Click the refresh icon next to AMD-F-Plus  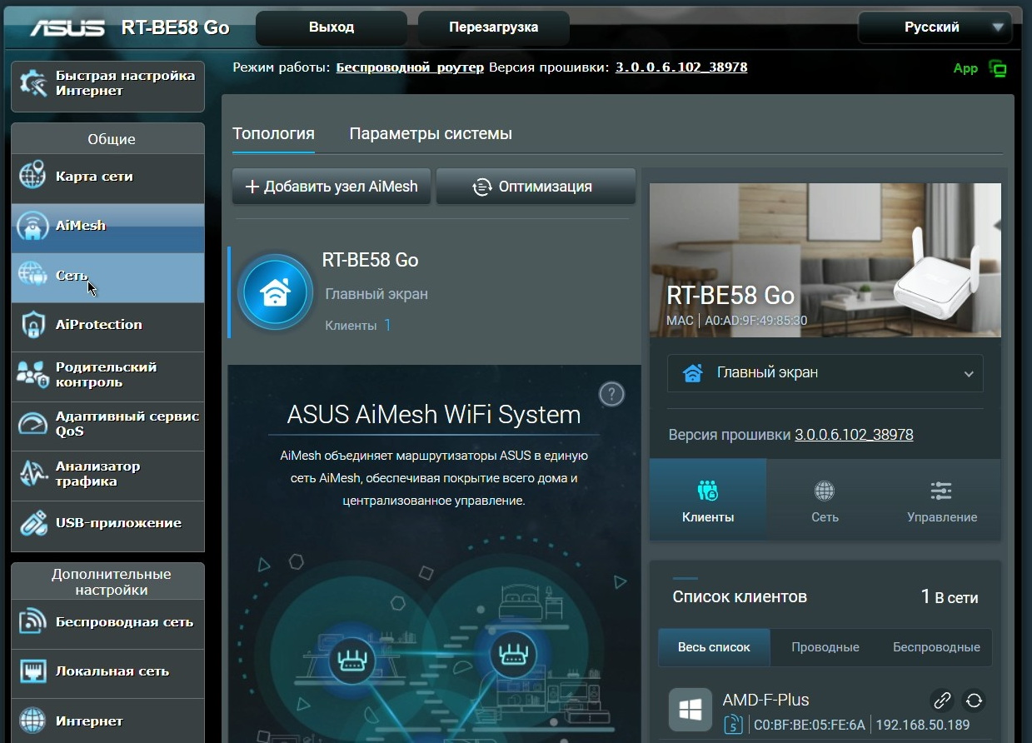(x=974, y=701)
